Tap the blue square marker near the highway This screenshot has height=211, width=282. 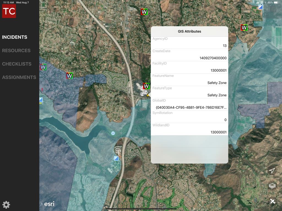pos(116,158)
